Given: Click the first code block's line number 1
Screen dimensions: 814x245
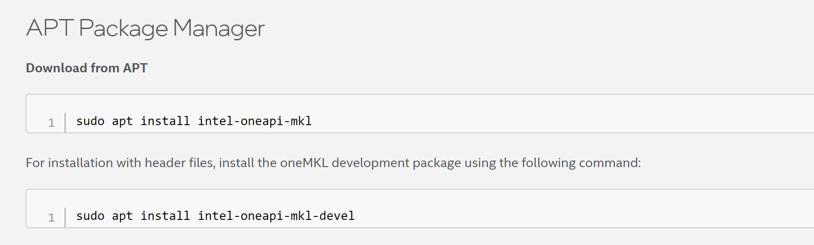Looking at the screenshot, I should pyautogui.click(x=51, y=123).
